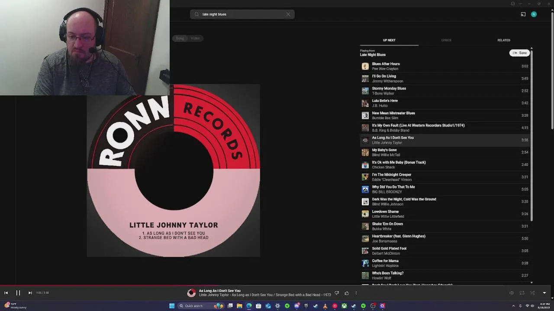Click speaker icon on As Long As I Don't See You row
Image resolution: width=554 pixels, height=311 pixels.
365,140
